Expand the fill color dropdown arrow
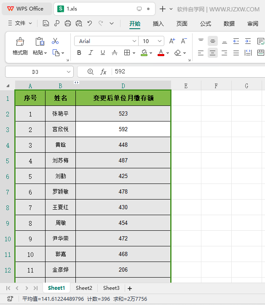 pos(151,53)
